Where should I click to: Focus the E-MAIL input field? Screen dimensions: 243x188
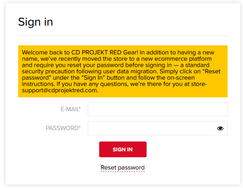pyautogui.click(x=158, y=109)
